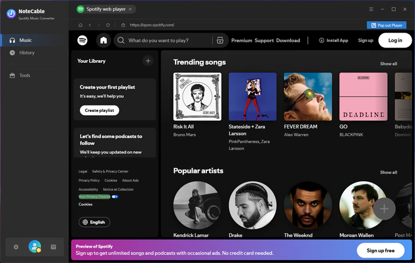Go to Spotify Home button
The height and width of the screenshot is (263, 415).
(104, 40)
